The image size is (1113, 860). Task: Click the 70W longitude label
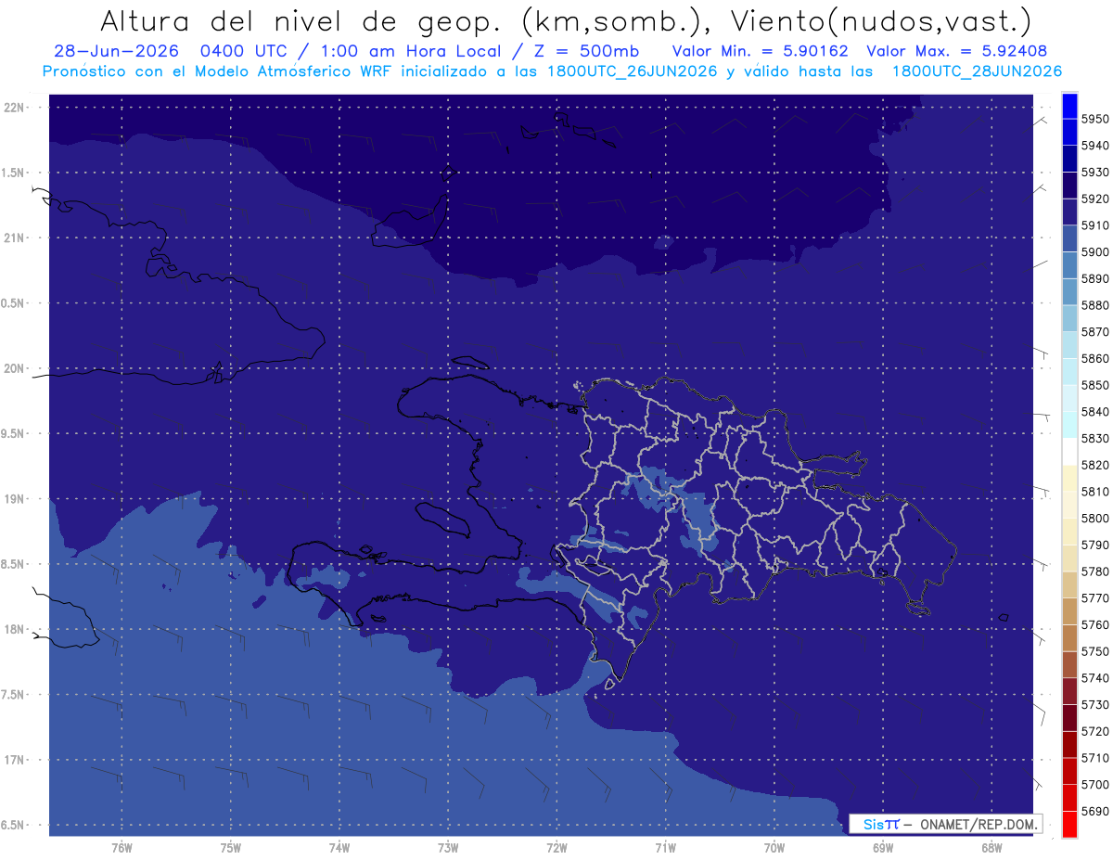(x=774, y=848)
